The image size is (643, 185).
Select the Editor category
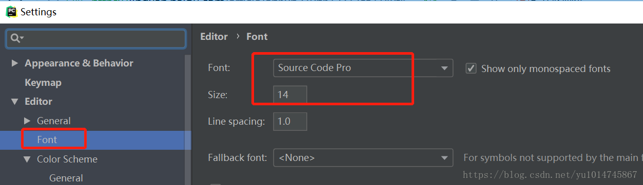point(38,102)
